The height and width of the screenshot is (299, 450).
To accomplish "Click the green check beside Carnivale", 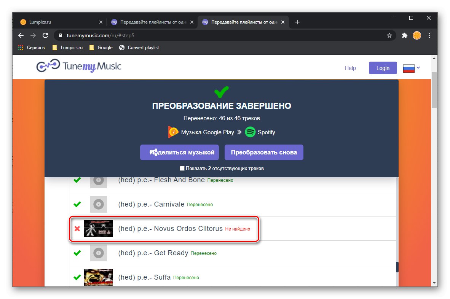I will pyautogui.click(x=77, y=204).
